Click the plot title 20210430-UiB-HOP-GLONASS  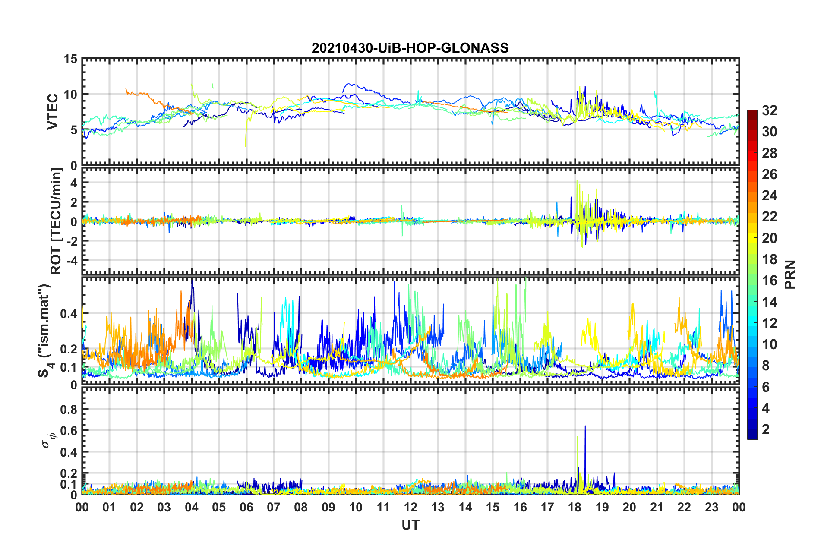coord(410,48)
